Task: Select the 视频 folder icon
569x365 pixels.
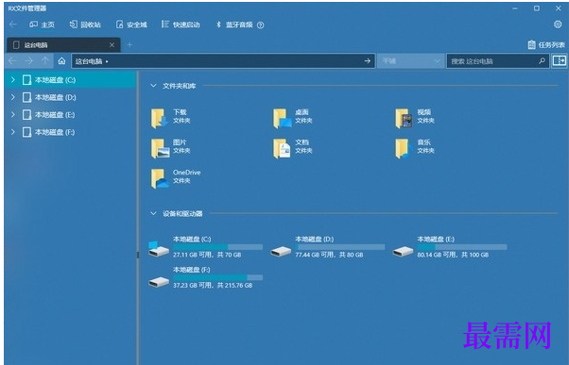Action: pos(404,118)
